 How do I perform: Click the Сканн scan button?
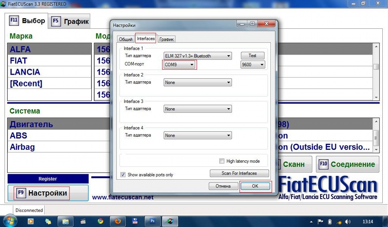point(295,164)
